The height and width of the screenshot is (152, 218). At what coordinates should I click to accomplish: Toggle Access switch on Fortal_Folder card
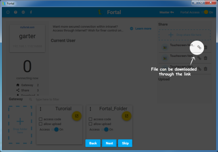point(105,129)
